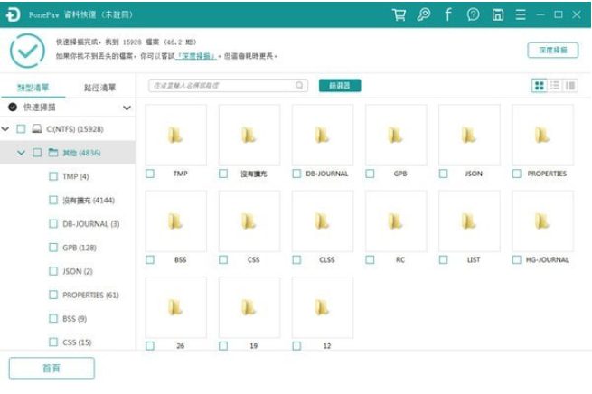Check GPB (128) in the sidebar
592x394 pixels.
click(53, 248)
